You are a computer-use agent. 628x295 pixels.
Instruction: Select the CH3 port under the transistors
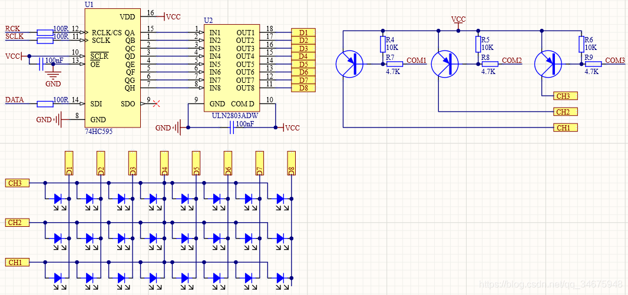(x=566, y=96)
